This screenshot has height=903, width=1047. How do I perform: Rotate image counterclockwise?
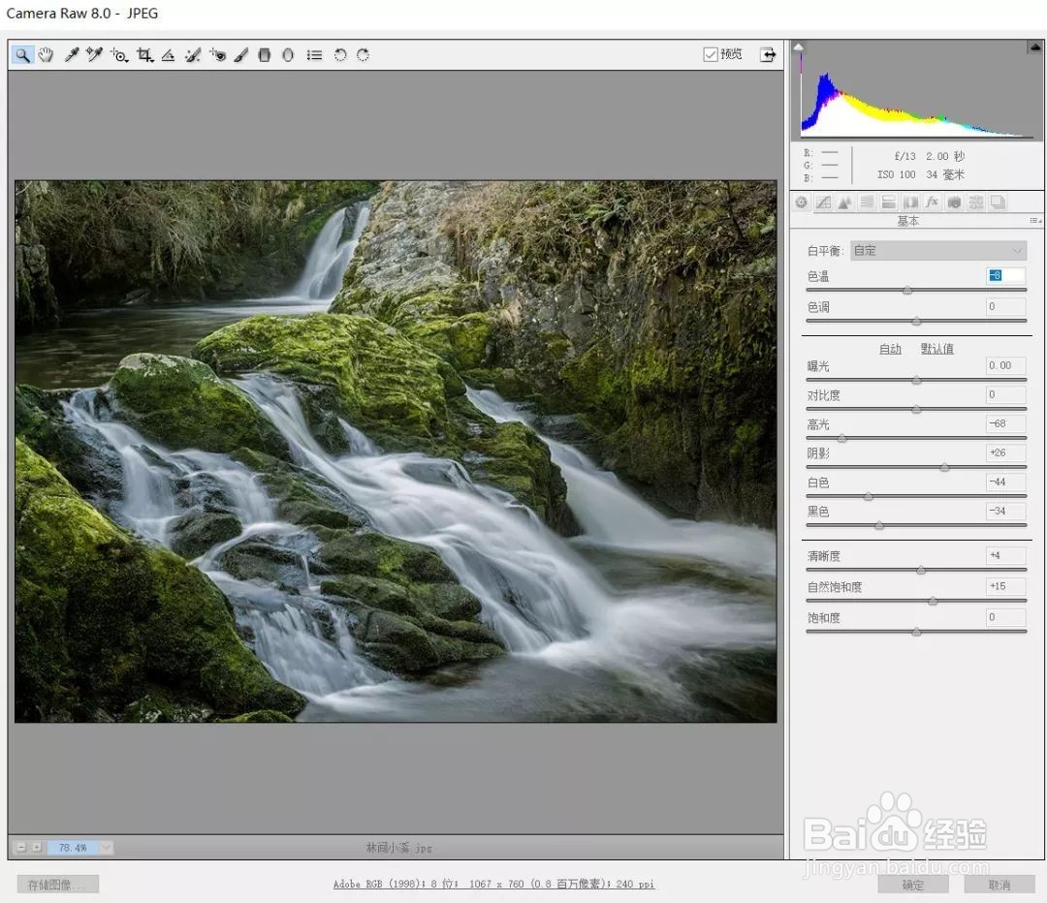click(x=340, y=54)
